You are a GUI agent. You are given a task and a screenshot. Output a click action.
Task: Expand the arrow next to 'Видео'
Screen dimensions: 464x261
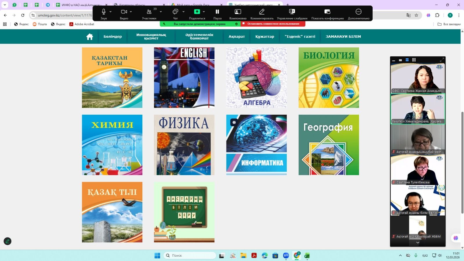tap(131, 12)
